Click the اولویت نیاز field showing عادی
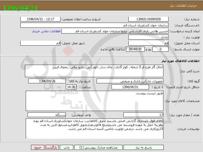The width and height of the screenshot is (203, 152). (x=148, y=37)
